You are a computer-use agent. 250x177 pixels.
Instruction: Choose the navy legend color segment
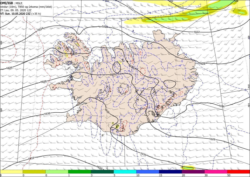point(170,172)
